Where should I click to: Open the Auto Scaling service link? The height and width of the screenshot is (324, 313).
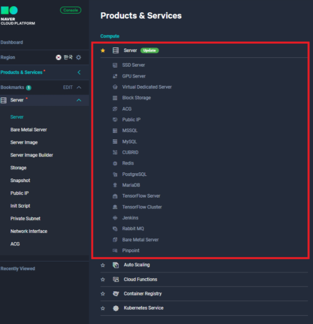[137, 265]
